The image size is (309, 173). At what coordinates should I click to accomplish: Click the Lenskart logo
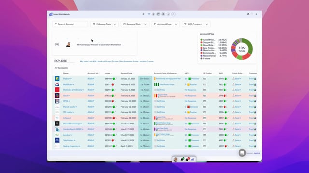(x=57, y=135)
